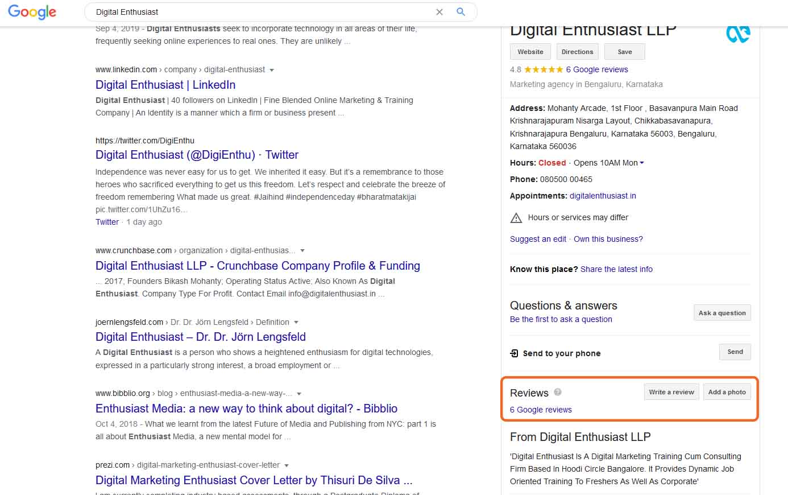Open Enthusiast Media Bibblio result
Image resolution: width=788 pixels, height=495 pixels.
[x=246, y=409]
